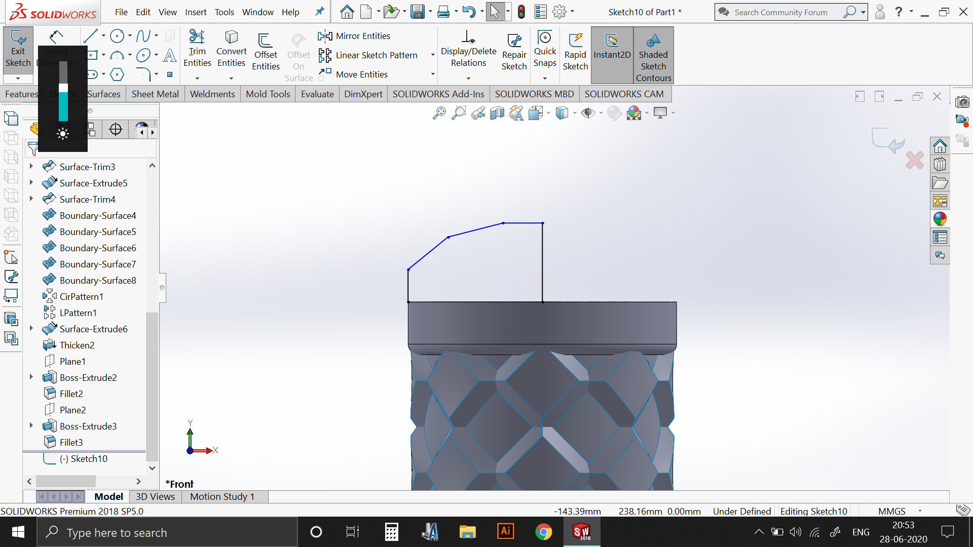Open the Insert menu
973x547 pixels.
[x=196, y=12]
